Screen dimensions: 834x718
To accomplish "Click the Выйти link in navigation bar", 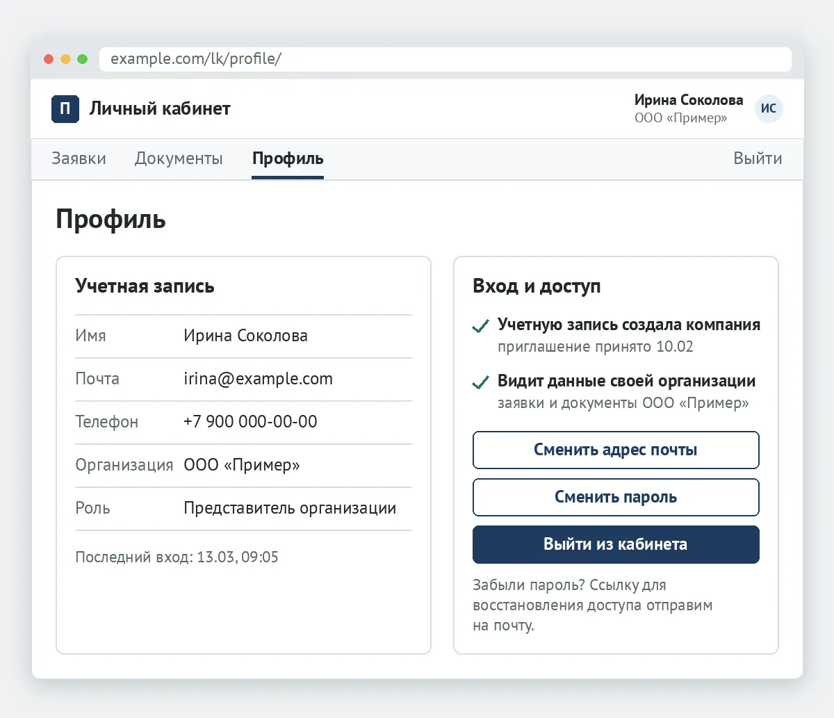I will pyautogui.click(x=758, y=158).
